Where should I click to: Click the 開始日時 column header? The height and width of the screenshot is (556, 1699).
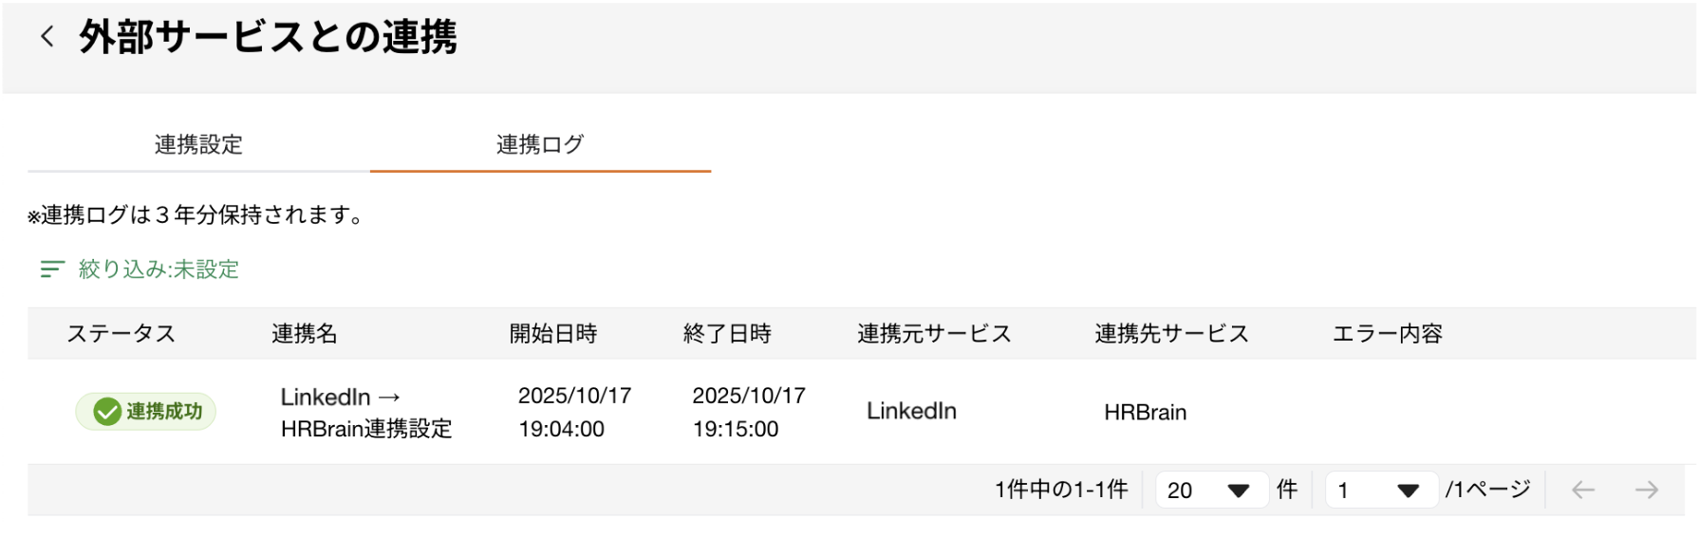[x=553, y=334]
